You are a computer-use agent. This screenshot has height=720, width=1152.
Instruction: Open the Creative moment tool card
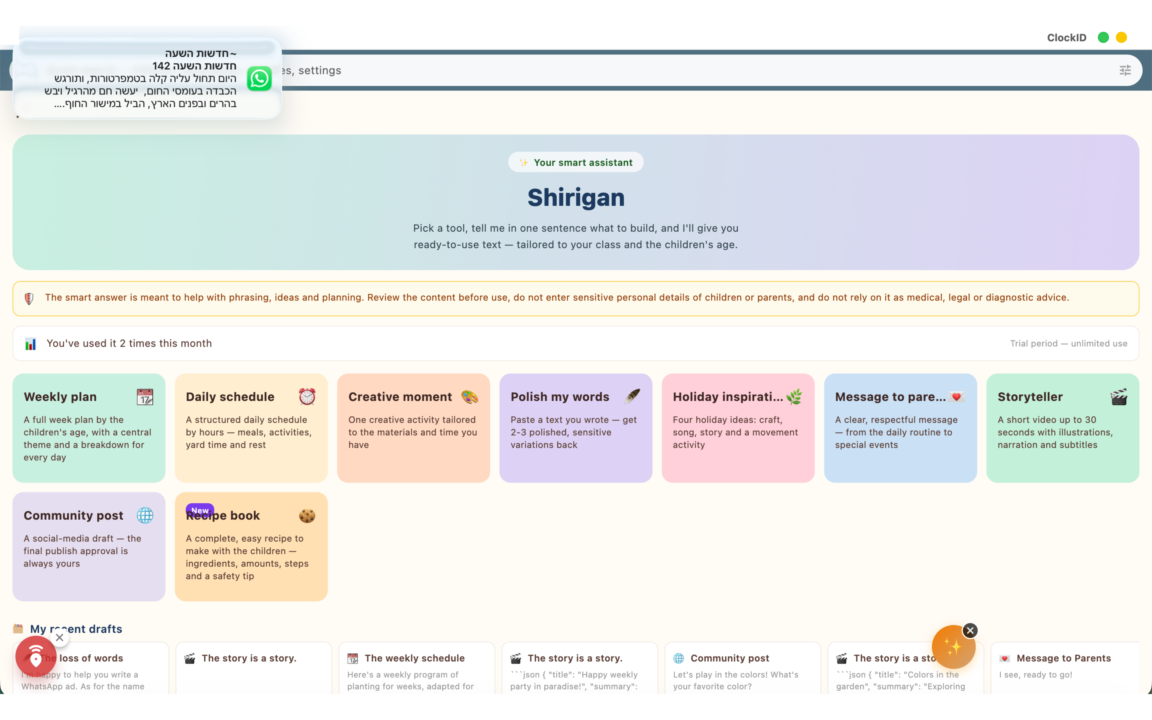point(413,428)
